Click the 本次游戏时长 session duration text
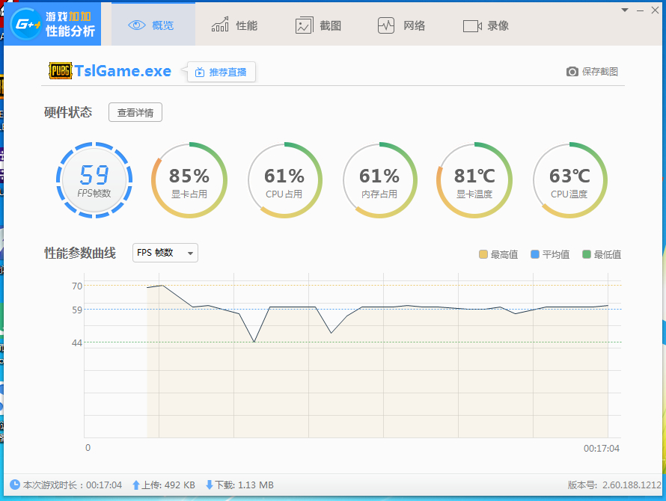 (x=73, y=485)
